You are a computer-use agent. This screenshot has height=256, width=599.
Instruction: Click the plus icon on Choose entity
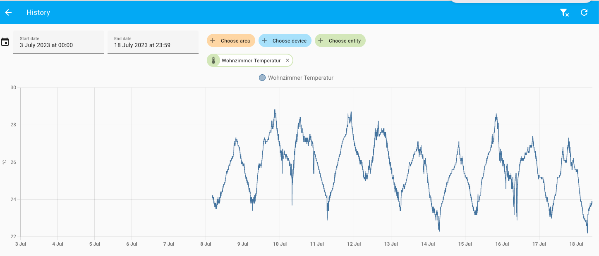[x=321, y=41]
